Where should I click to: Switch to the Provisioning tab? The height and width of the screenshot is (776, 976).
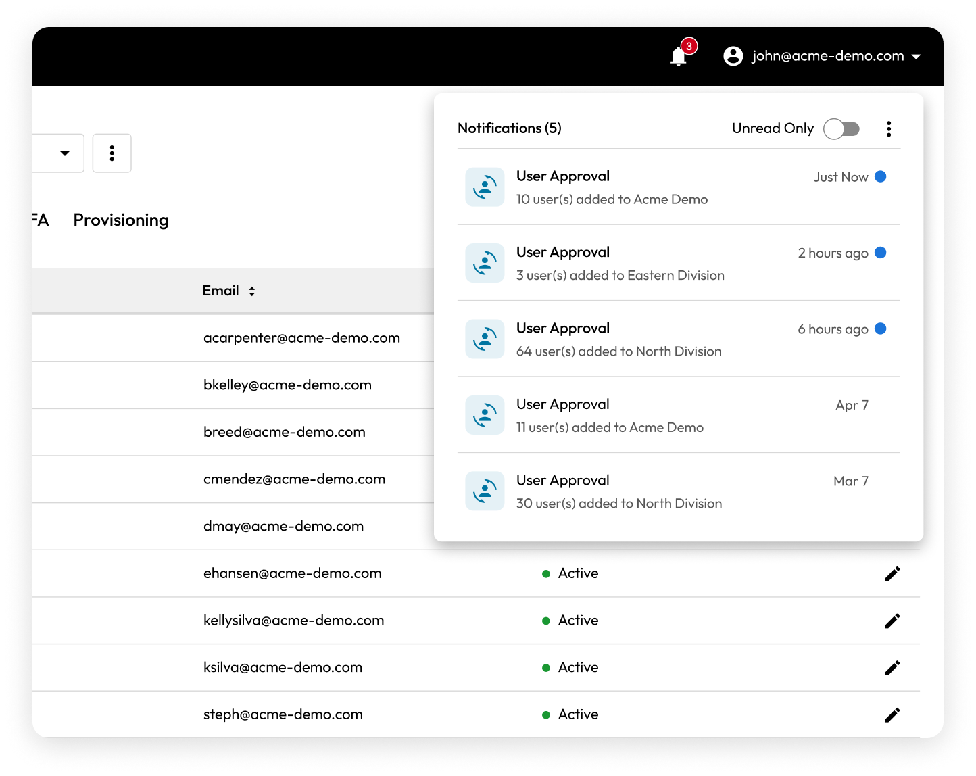121,220
